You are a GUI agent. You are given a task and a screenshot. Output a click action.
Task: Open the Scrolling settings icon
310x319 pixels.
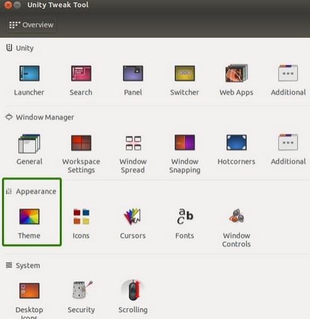click(133, 290)
